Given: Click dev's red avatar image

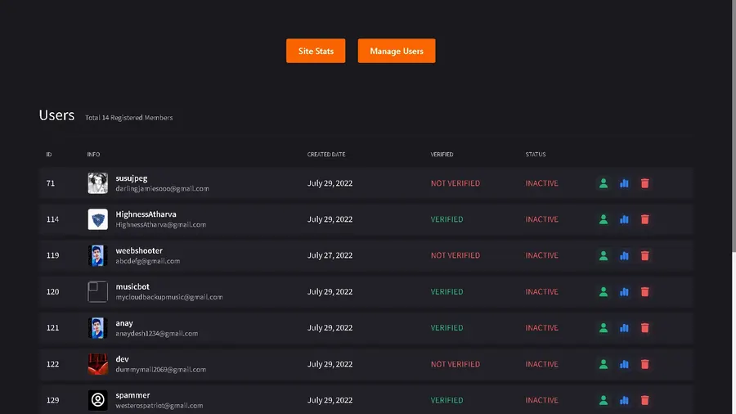Looking at the screenshot, I should (x=97, y=364).
